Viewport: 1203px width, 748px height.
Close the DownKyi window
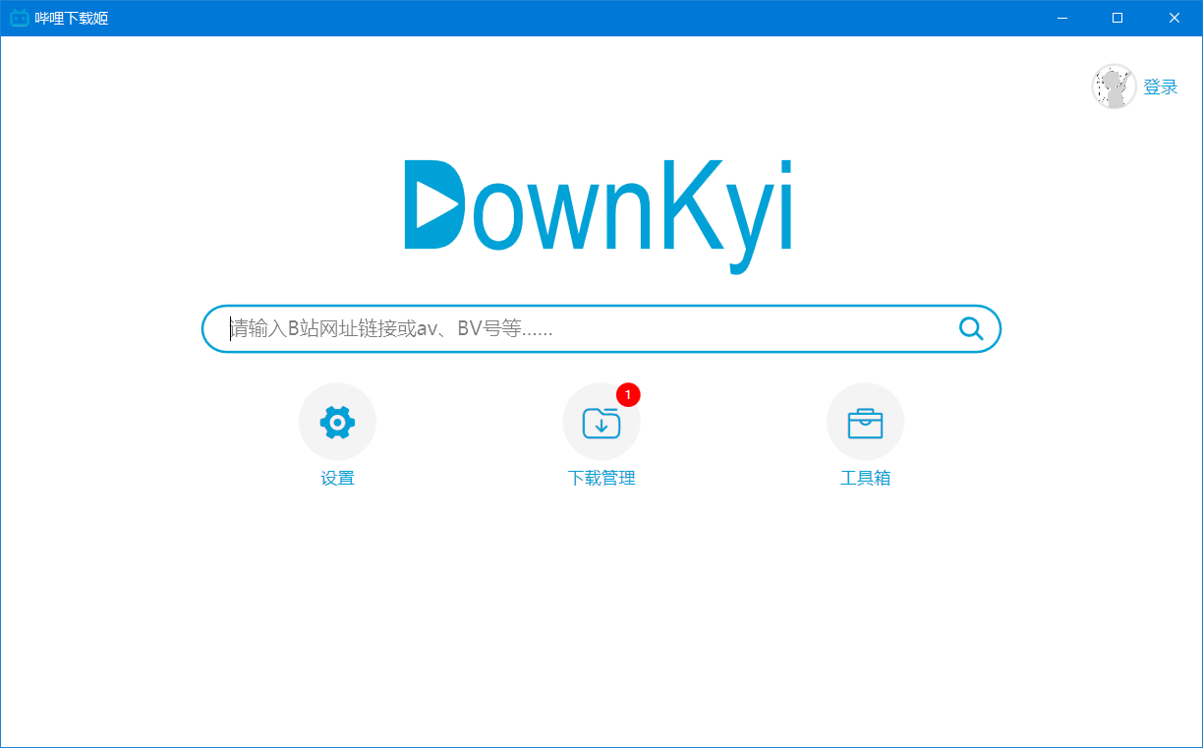click(1174, 18)
